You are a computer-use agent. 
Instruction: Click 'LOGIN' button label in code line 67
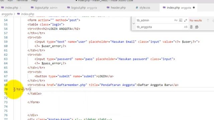click(x=102, y=76)
